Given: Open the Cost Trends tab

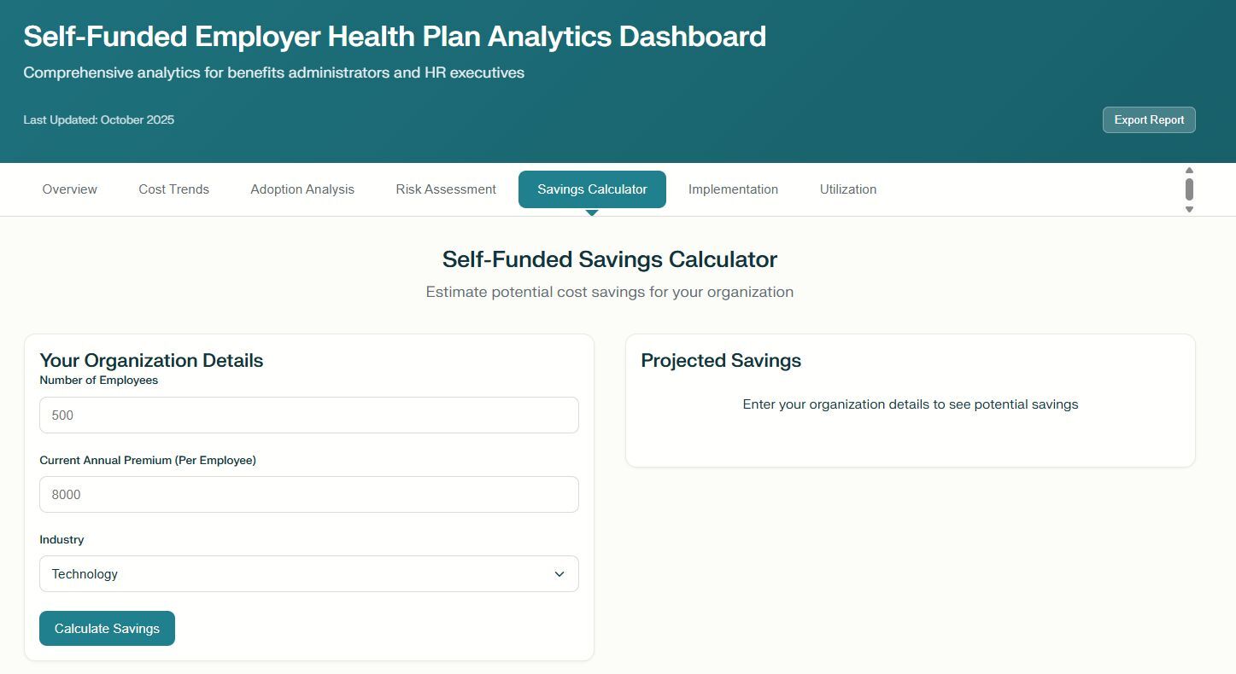Looking at the screenshot, I should click(173, 189).
